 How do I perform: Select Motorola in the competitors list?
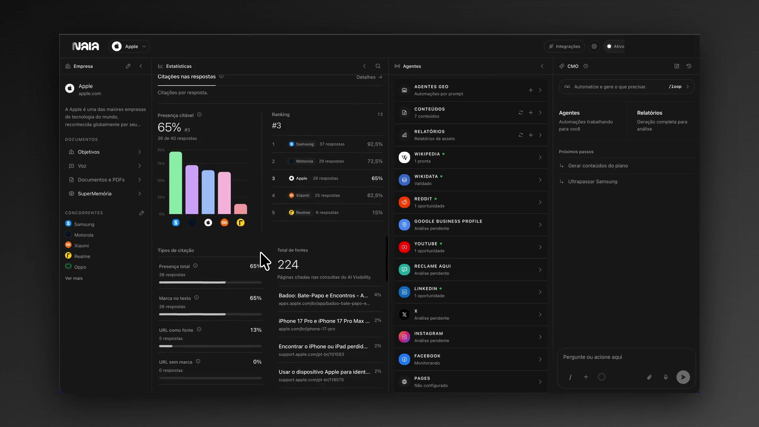pos(79,235)
